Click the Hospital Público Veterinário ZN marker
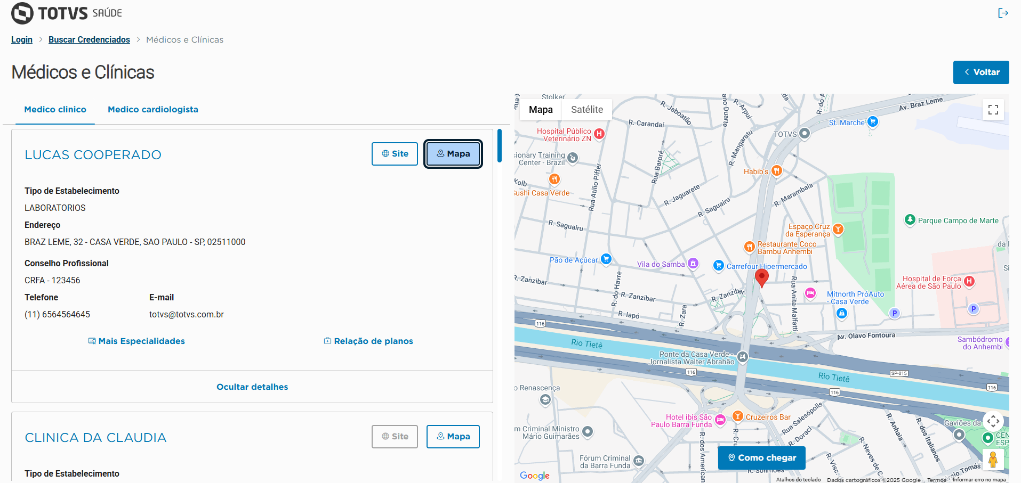 point(599,134)
